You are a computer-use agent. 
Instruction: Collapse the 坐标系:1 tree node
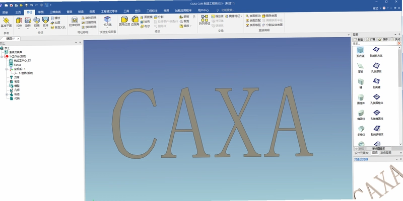click(x=7, y=69)
